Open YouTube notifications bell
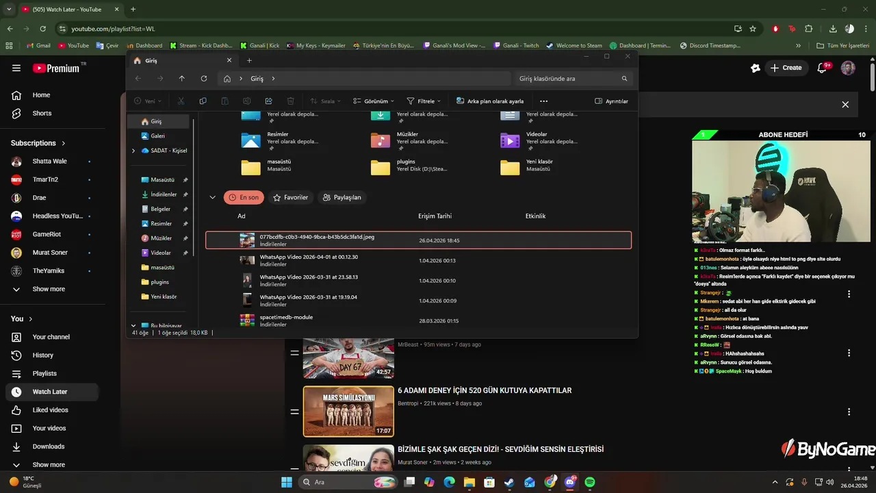The height and width of the screenshot is (493, 876). click(x=823, y=68)
